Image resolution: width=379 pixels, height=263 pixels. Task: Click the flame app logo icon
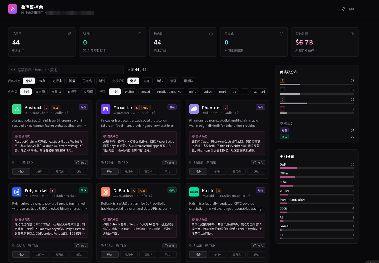(x=13, y=9)
